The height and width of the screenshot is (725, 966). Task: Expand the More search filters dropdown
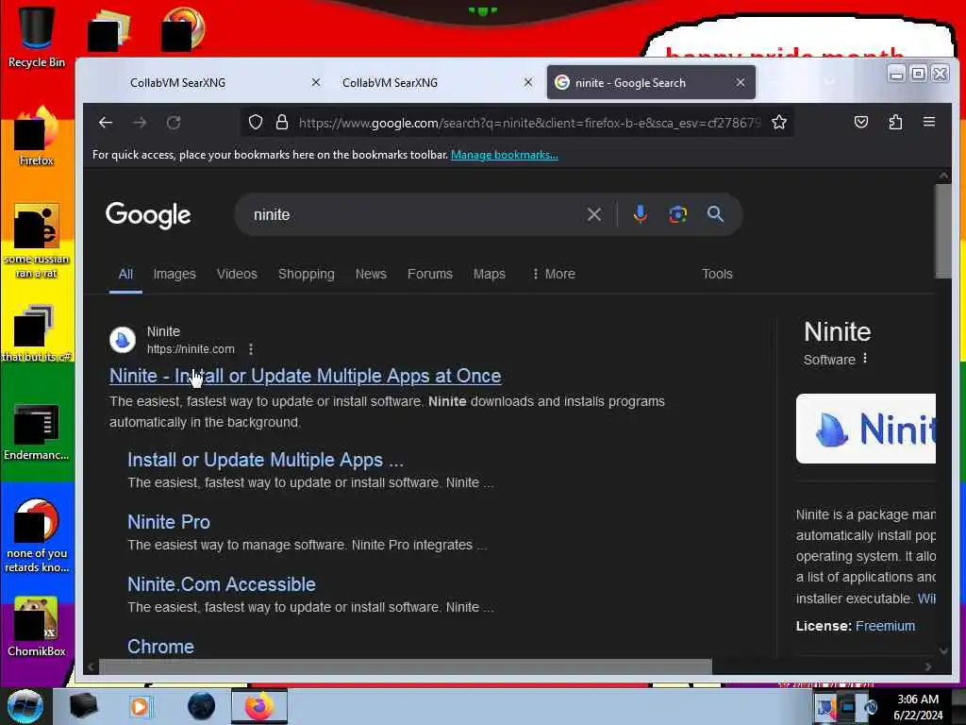[553, 274]
